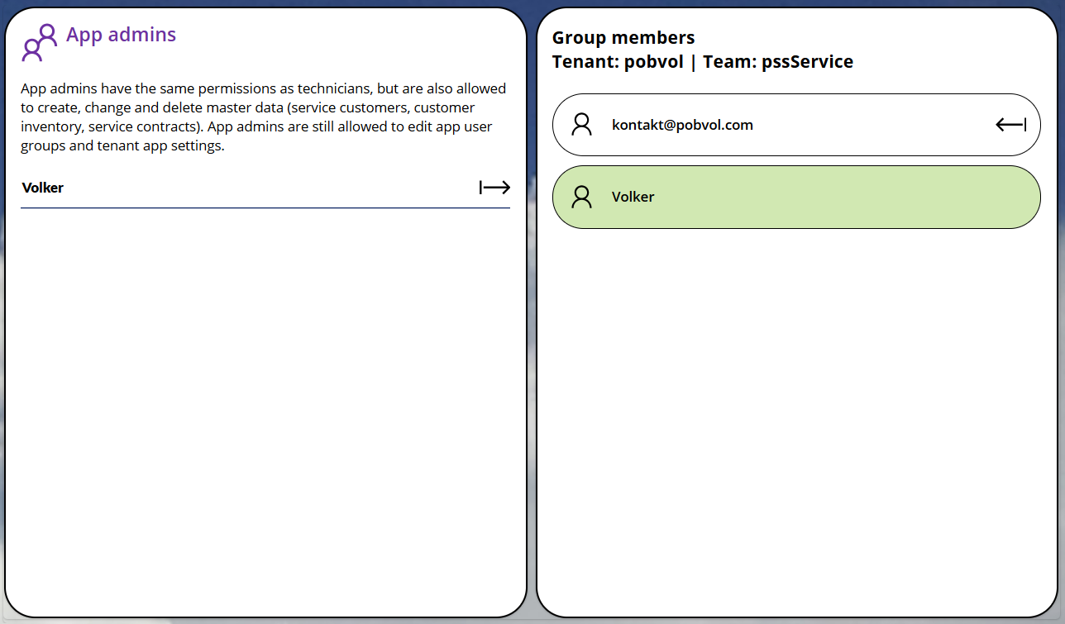Screen dimensions: 1065x624
Task: Click the "Team: pssService" label
Action: coord(777,62)
